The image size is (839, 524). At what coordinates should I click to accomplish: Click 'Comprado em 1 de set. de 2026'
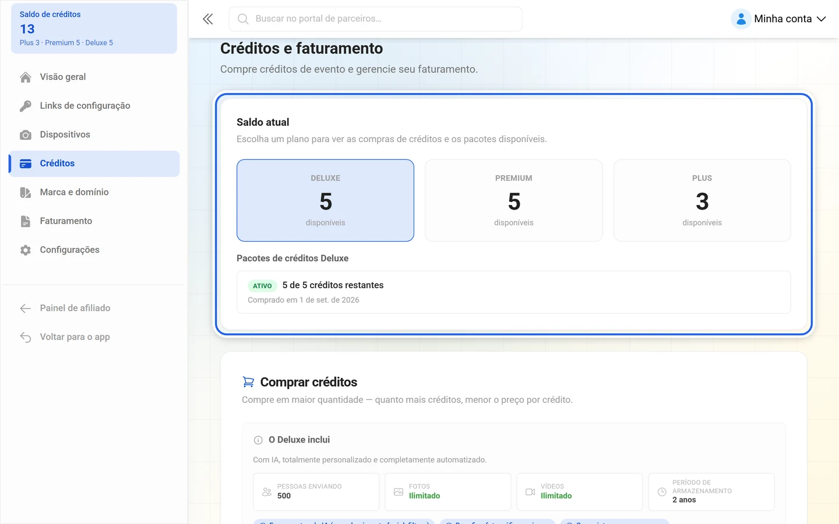point(304,300)
